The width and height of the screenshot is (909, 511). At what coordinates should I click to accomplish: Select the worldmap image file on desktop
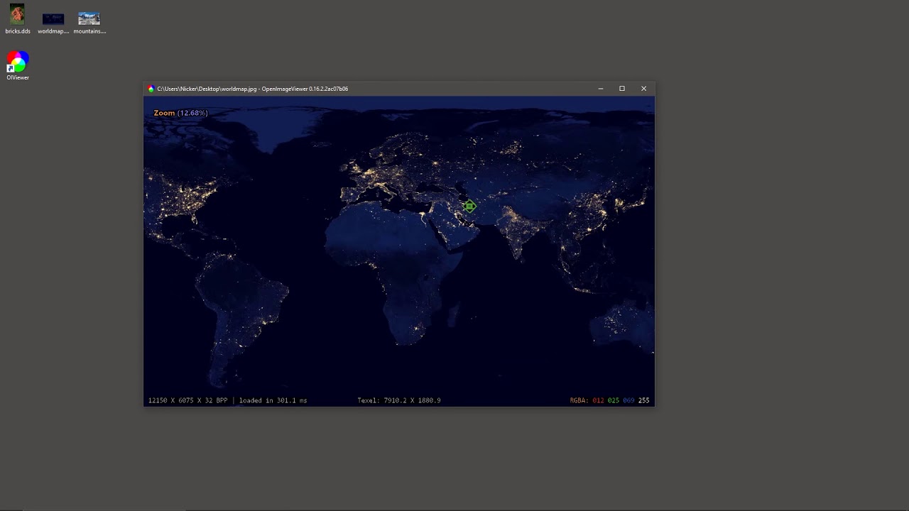coord(53,19)
